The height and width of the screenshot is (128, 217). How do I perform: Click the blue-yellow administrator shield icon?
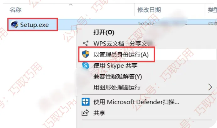tap(86, 54)
